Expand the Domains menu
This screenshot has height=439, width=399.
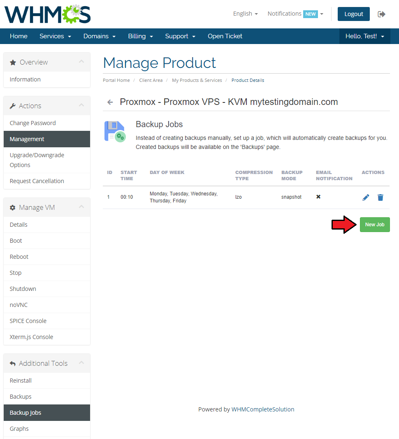click(x=100, y=36)
